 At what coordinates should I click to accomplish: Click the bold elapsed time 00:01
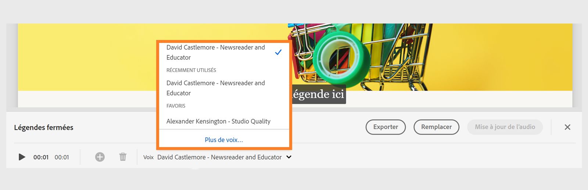[x=41, y=157]
